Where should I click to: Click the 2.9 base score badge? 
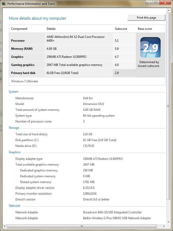150,47
